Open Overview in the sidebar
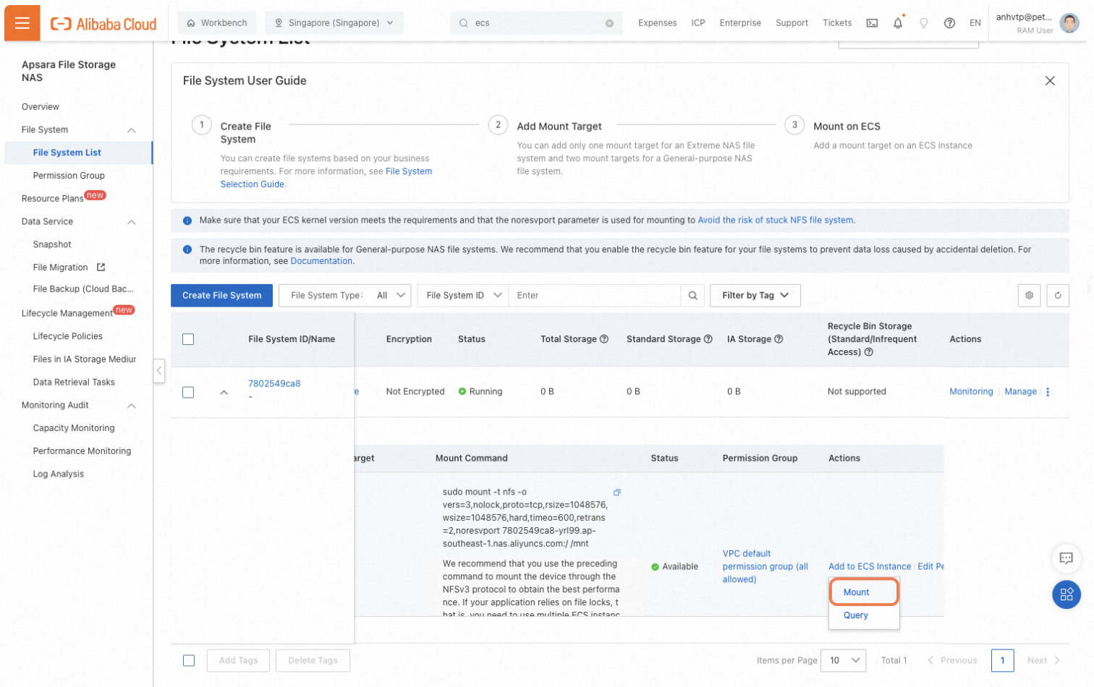 [x=41, y=107]
